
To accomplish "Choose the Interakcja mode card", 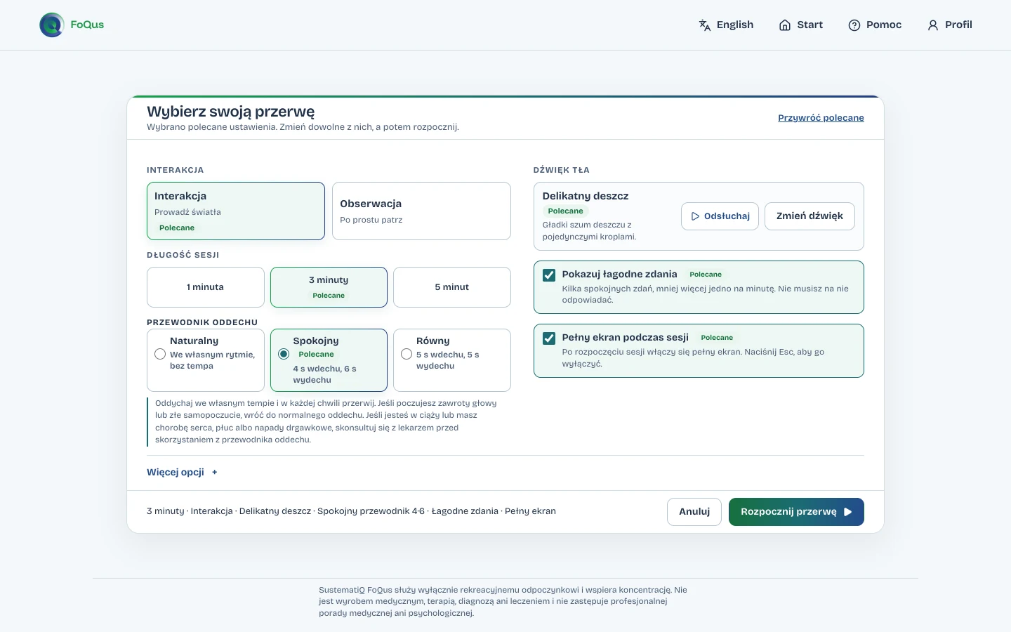I will [236, 211].
